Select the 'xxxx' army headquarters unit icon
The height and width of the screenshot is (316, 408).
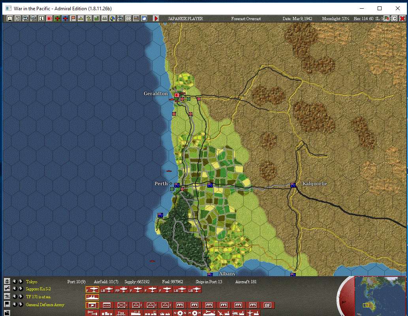point(107,305)
